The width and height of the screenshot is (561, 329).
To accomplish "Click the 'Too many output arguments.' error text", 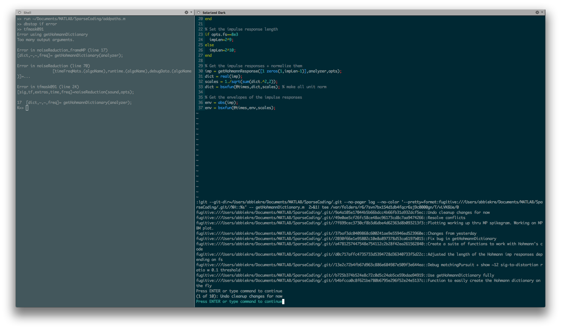I will pyautogui.click(x=46, y=40).
